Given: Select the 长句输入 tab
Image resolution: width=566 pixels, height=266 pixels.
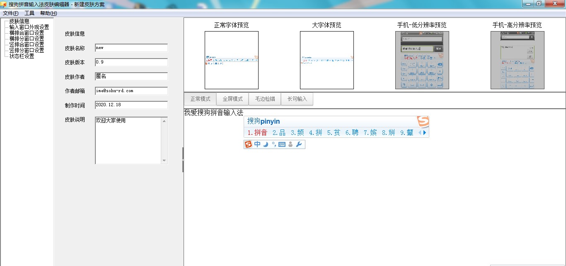Looking at the screenshot, I should pyautogui.click(x=297, y=99).
